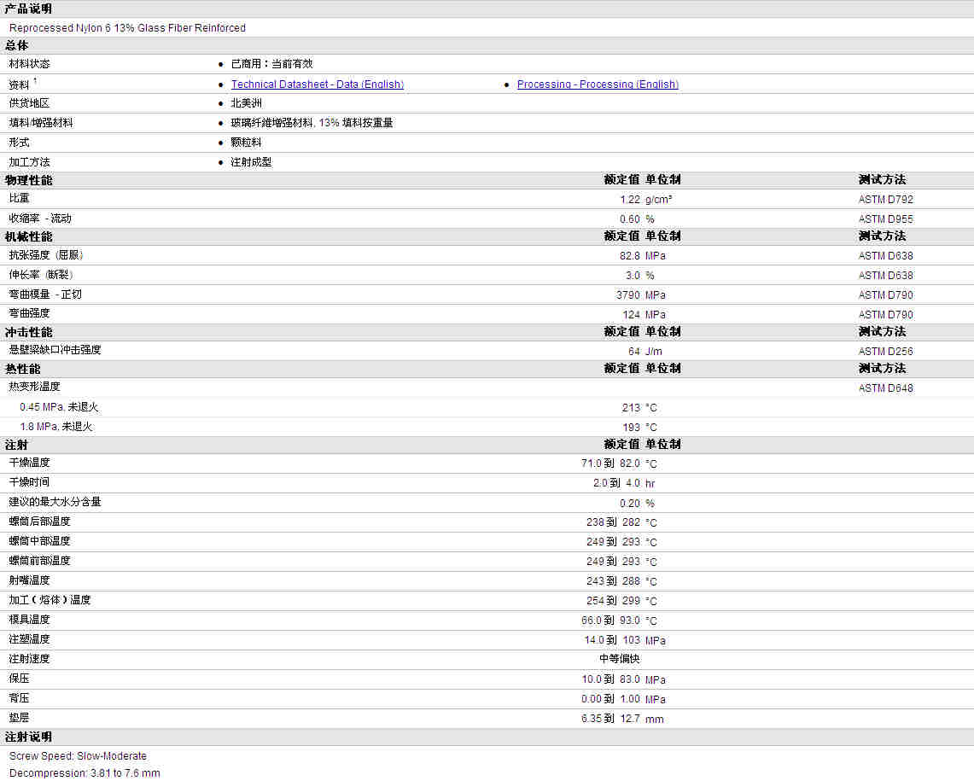Screen dimensions: 974x781
Task: Select the 机械性能 section heading
Action: click(x=28, y=236)
